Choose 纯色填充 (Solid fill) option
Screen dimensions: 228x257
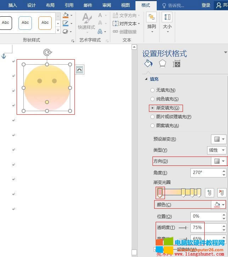tap(153, 99)
